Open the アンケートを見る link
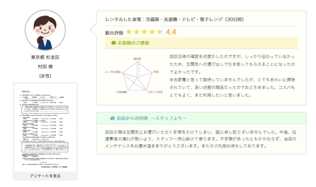316x187 pixels. tap(45, 176)
